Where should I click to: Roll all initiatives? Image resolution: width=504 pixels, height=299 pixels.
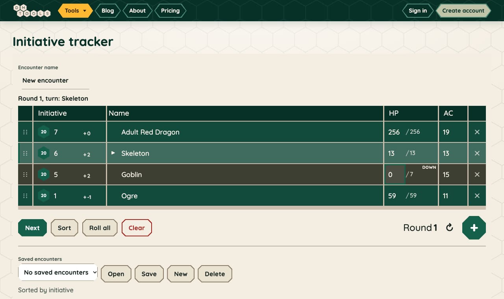100,228
